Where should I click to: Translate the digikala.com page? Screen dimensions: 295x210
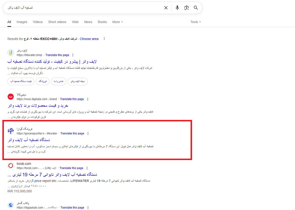tap(72, 99)
